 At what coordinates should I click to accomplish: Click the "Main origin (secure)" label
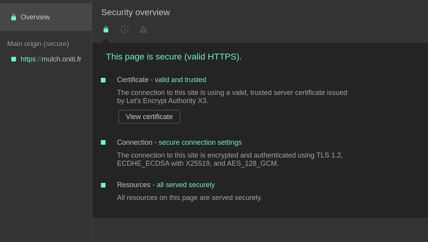[38, 44]
